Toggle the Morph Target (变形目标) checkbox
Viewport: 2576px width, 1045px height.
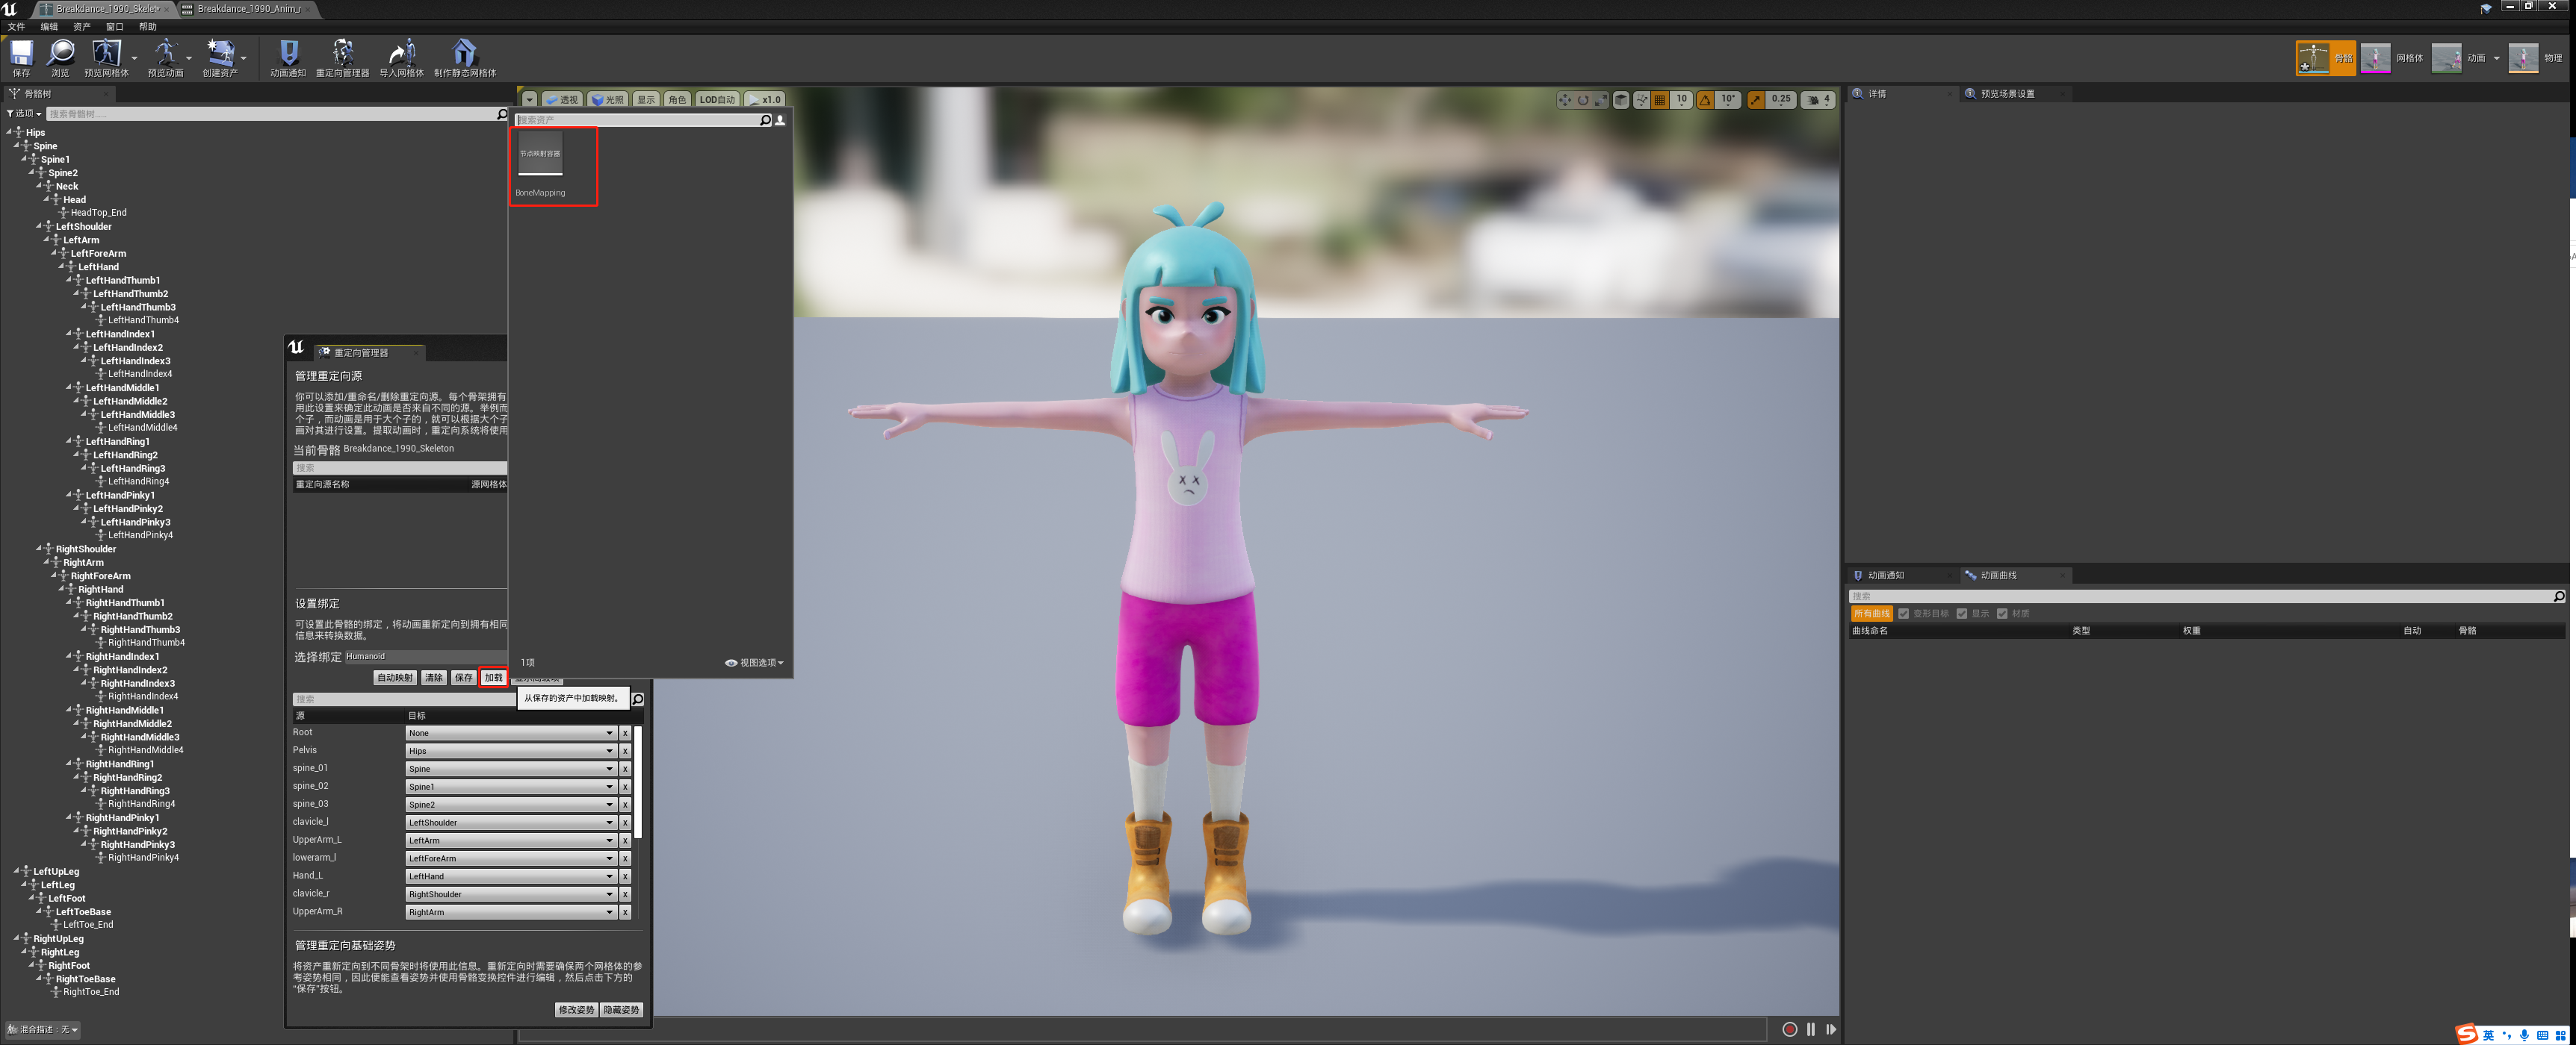tap(1904, 614)
